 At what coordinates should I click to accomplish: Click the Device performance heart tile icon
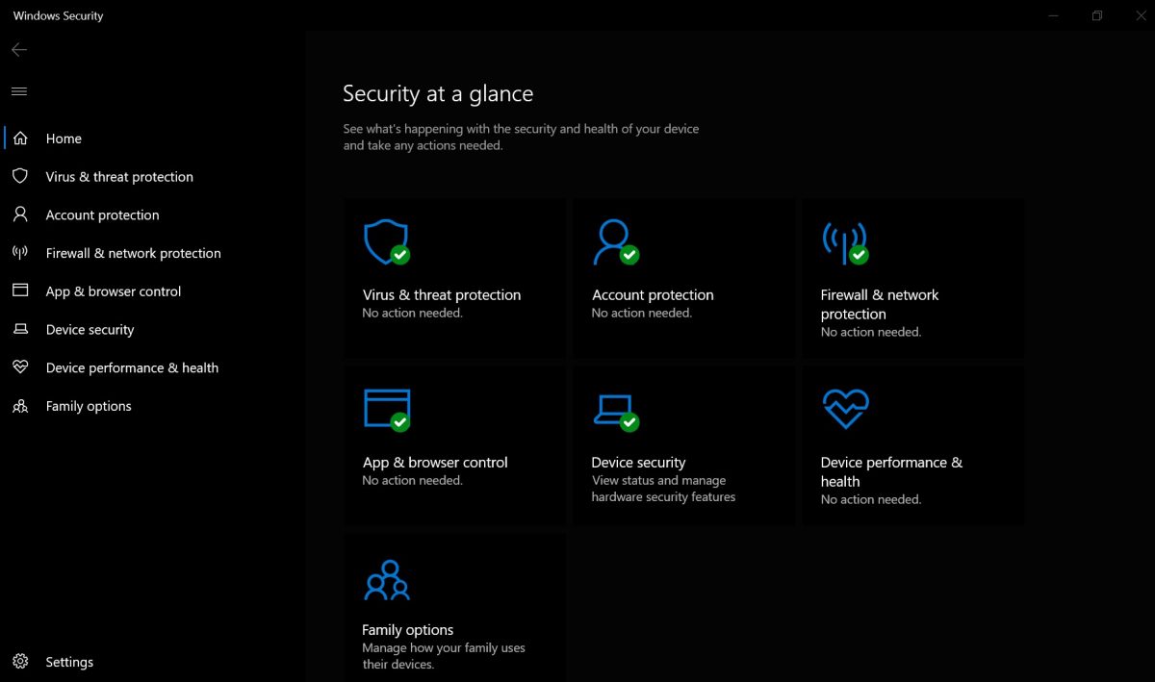[845, 409]
